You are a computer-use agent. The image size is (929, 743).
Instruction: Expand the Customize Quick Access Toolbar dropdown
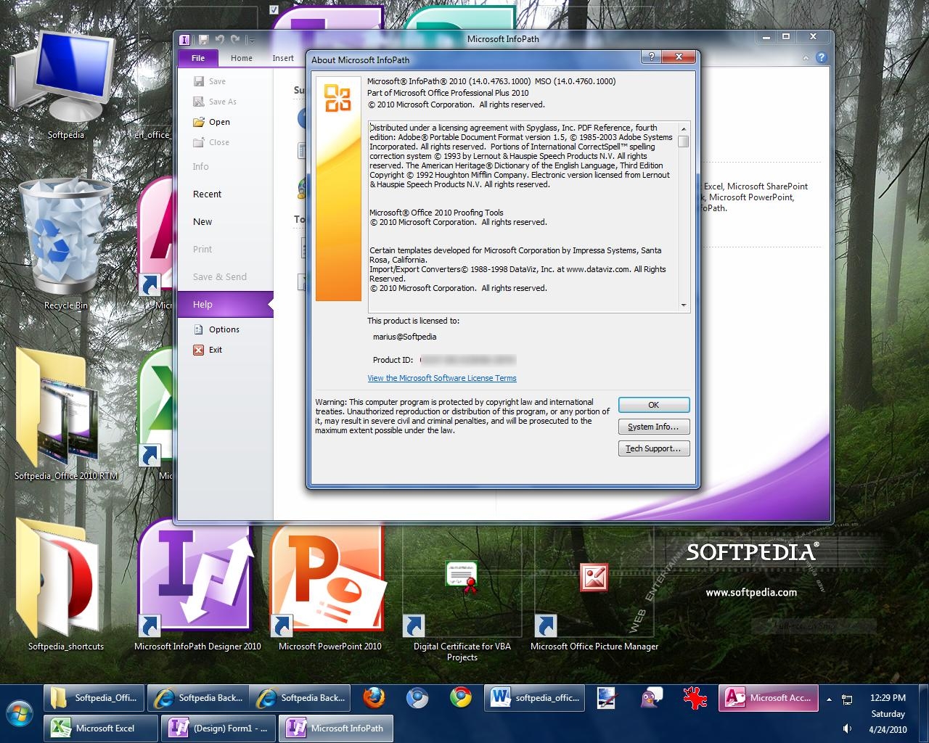tap(250, 41)
